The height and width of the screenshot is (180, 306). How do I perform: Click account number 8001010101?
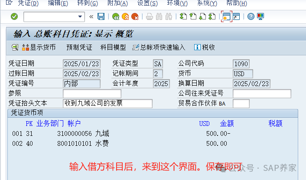point(75,144)
